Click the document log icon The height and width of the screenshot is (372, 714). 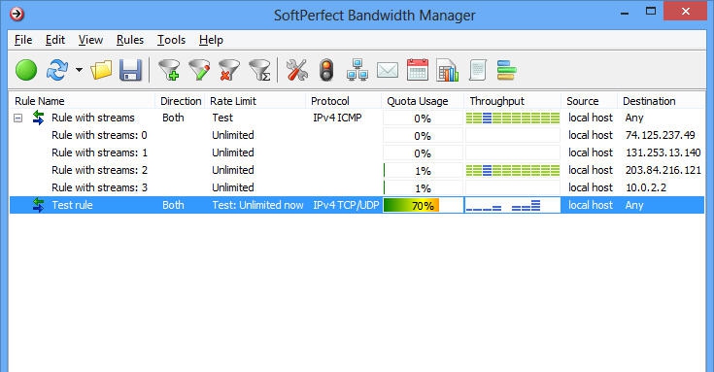(x=477, y=71)
